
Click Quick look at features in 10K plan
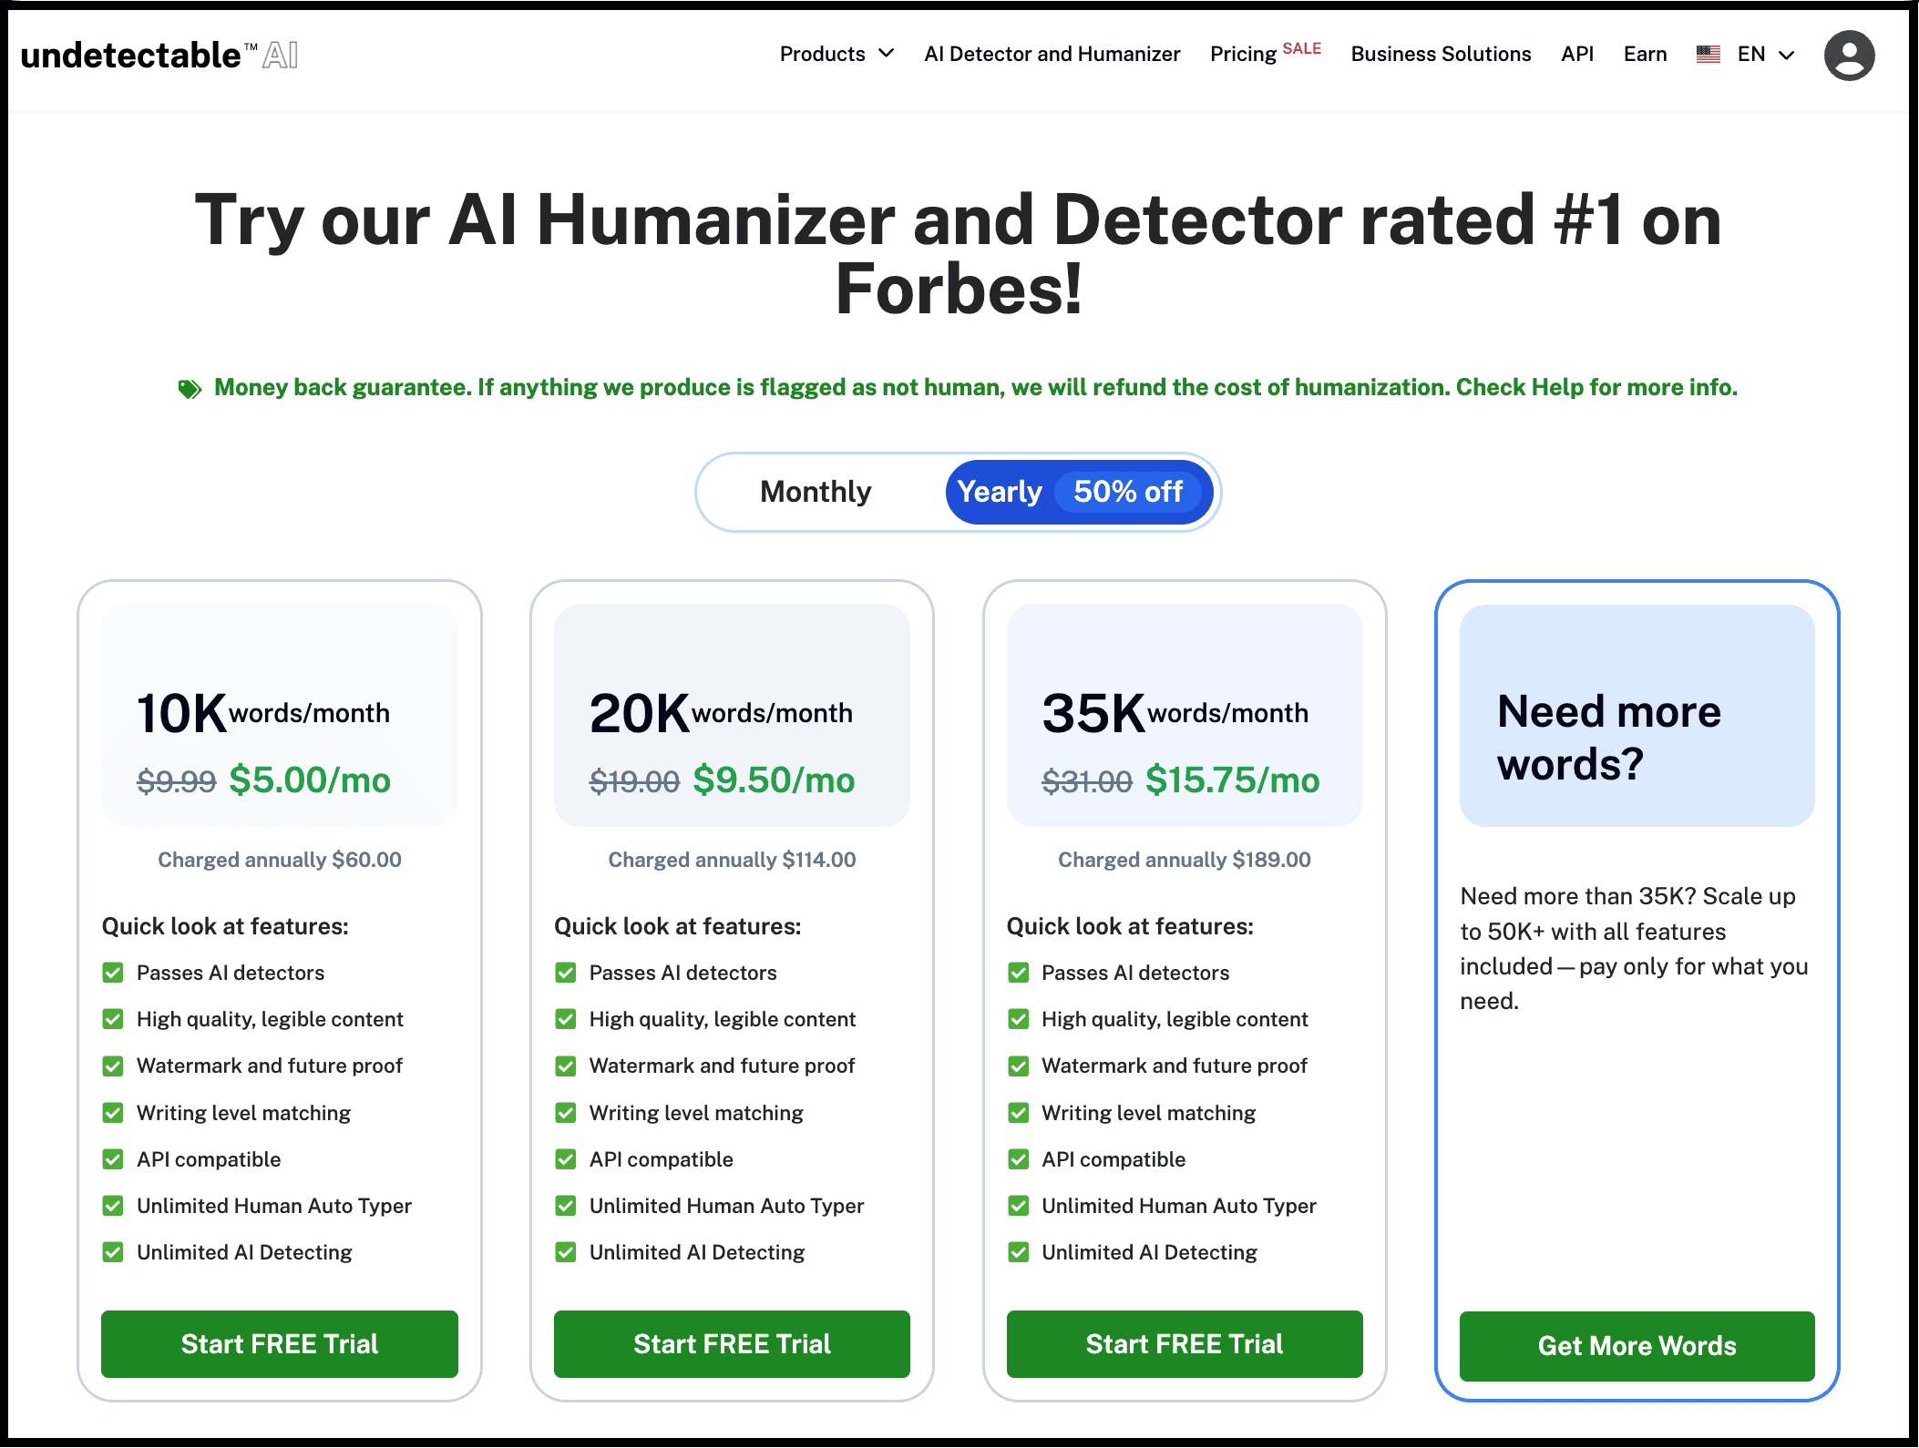[225, 927]
